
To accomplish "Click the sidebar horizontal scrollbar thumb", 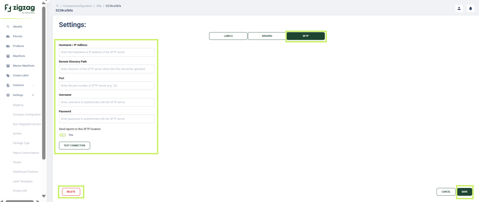I will tap(20, 201).
